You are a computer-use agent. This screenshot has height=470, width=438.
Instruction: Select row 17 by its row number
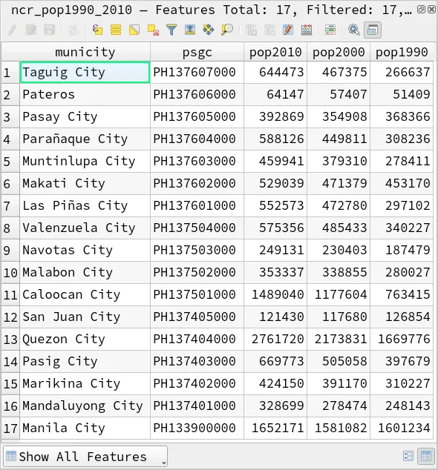10,428
